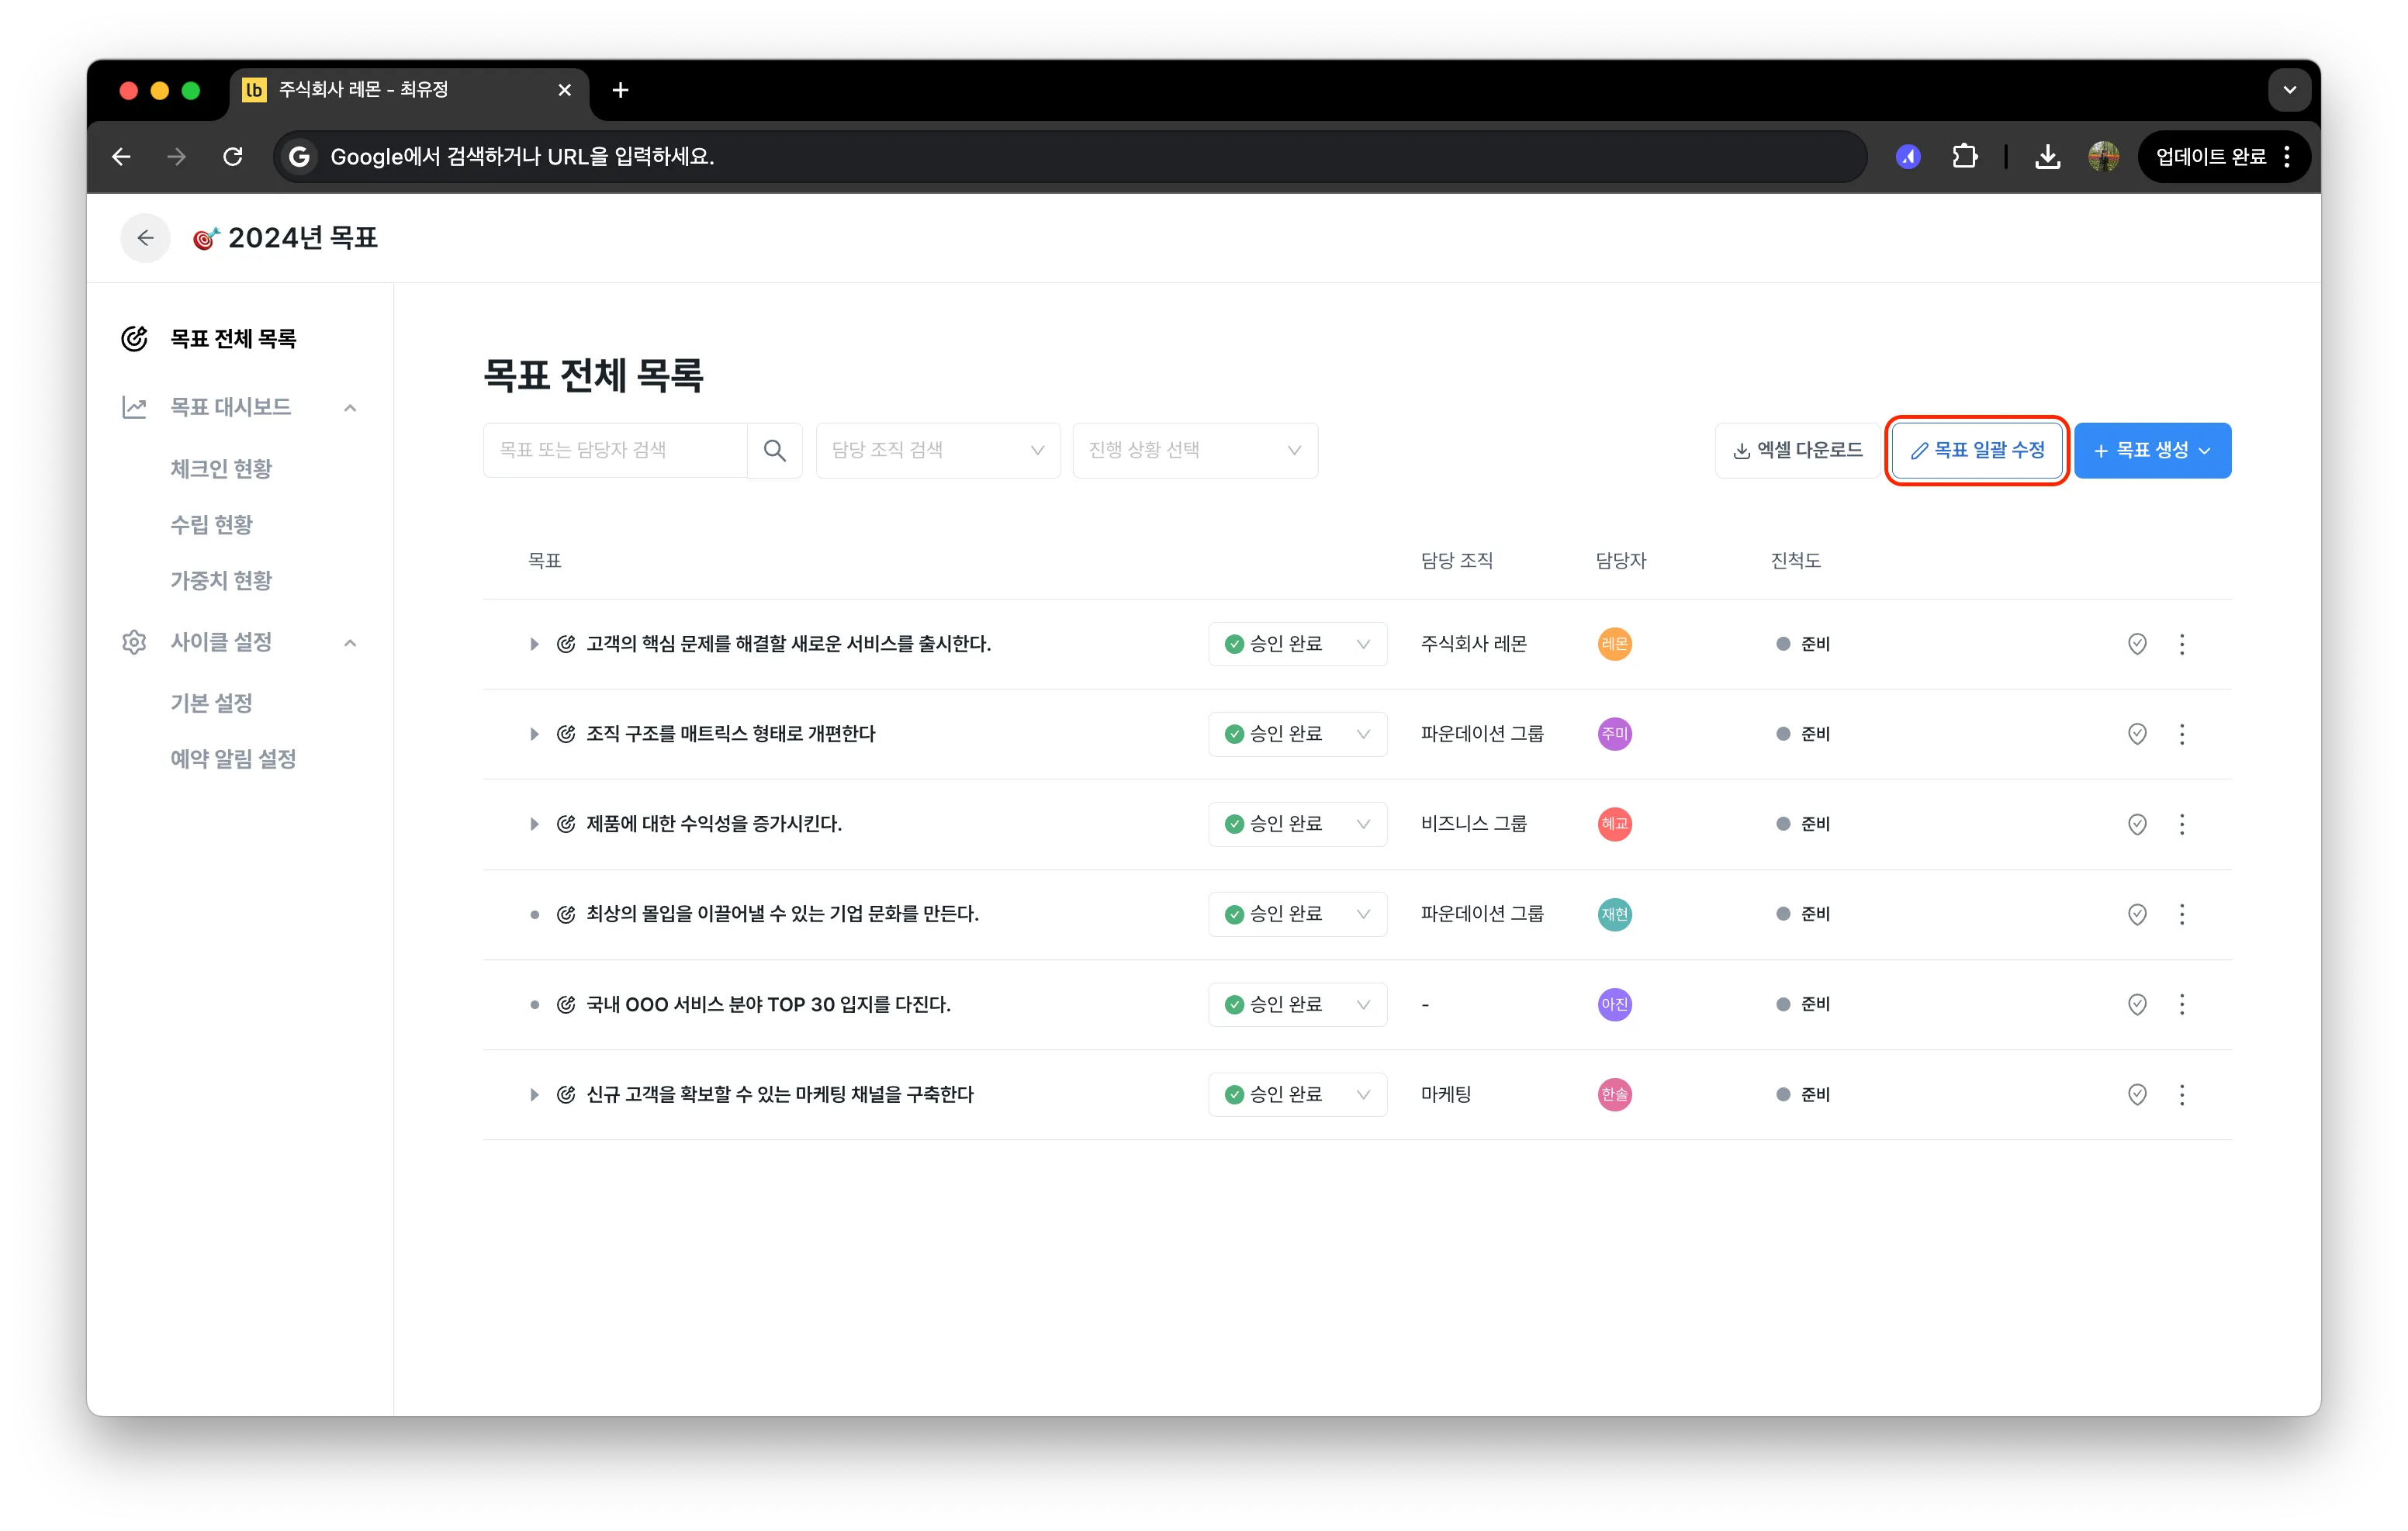Click shield check icon in 조직 구조를 매트릭스 row

pos(2137,734)
